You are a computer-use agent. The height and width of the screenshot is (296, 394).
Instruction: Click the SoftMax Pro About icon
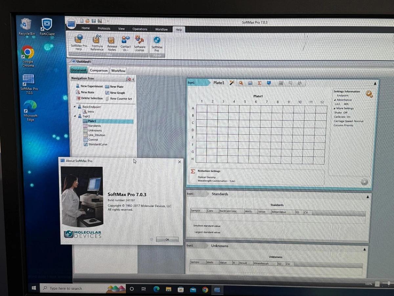click(157, 44)
